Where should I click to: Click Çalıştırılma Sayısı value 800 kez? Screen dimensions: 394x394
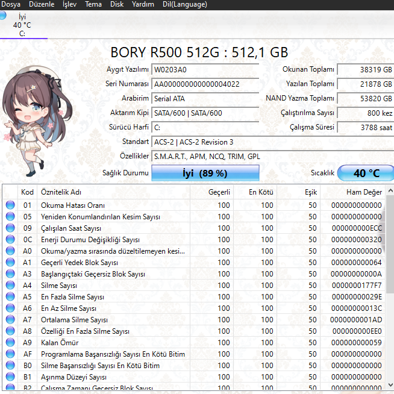(366, 113)
